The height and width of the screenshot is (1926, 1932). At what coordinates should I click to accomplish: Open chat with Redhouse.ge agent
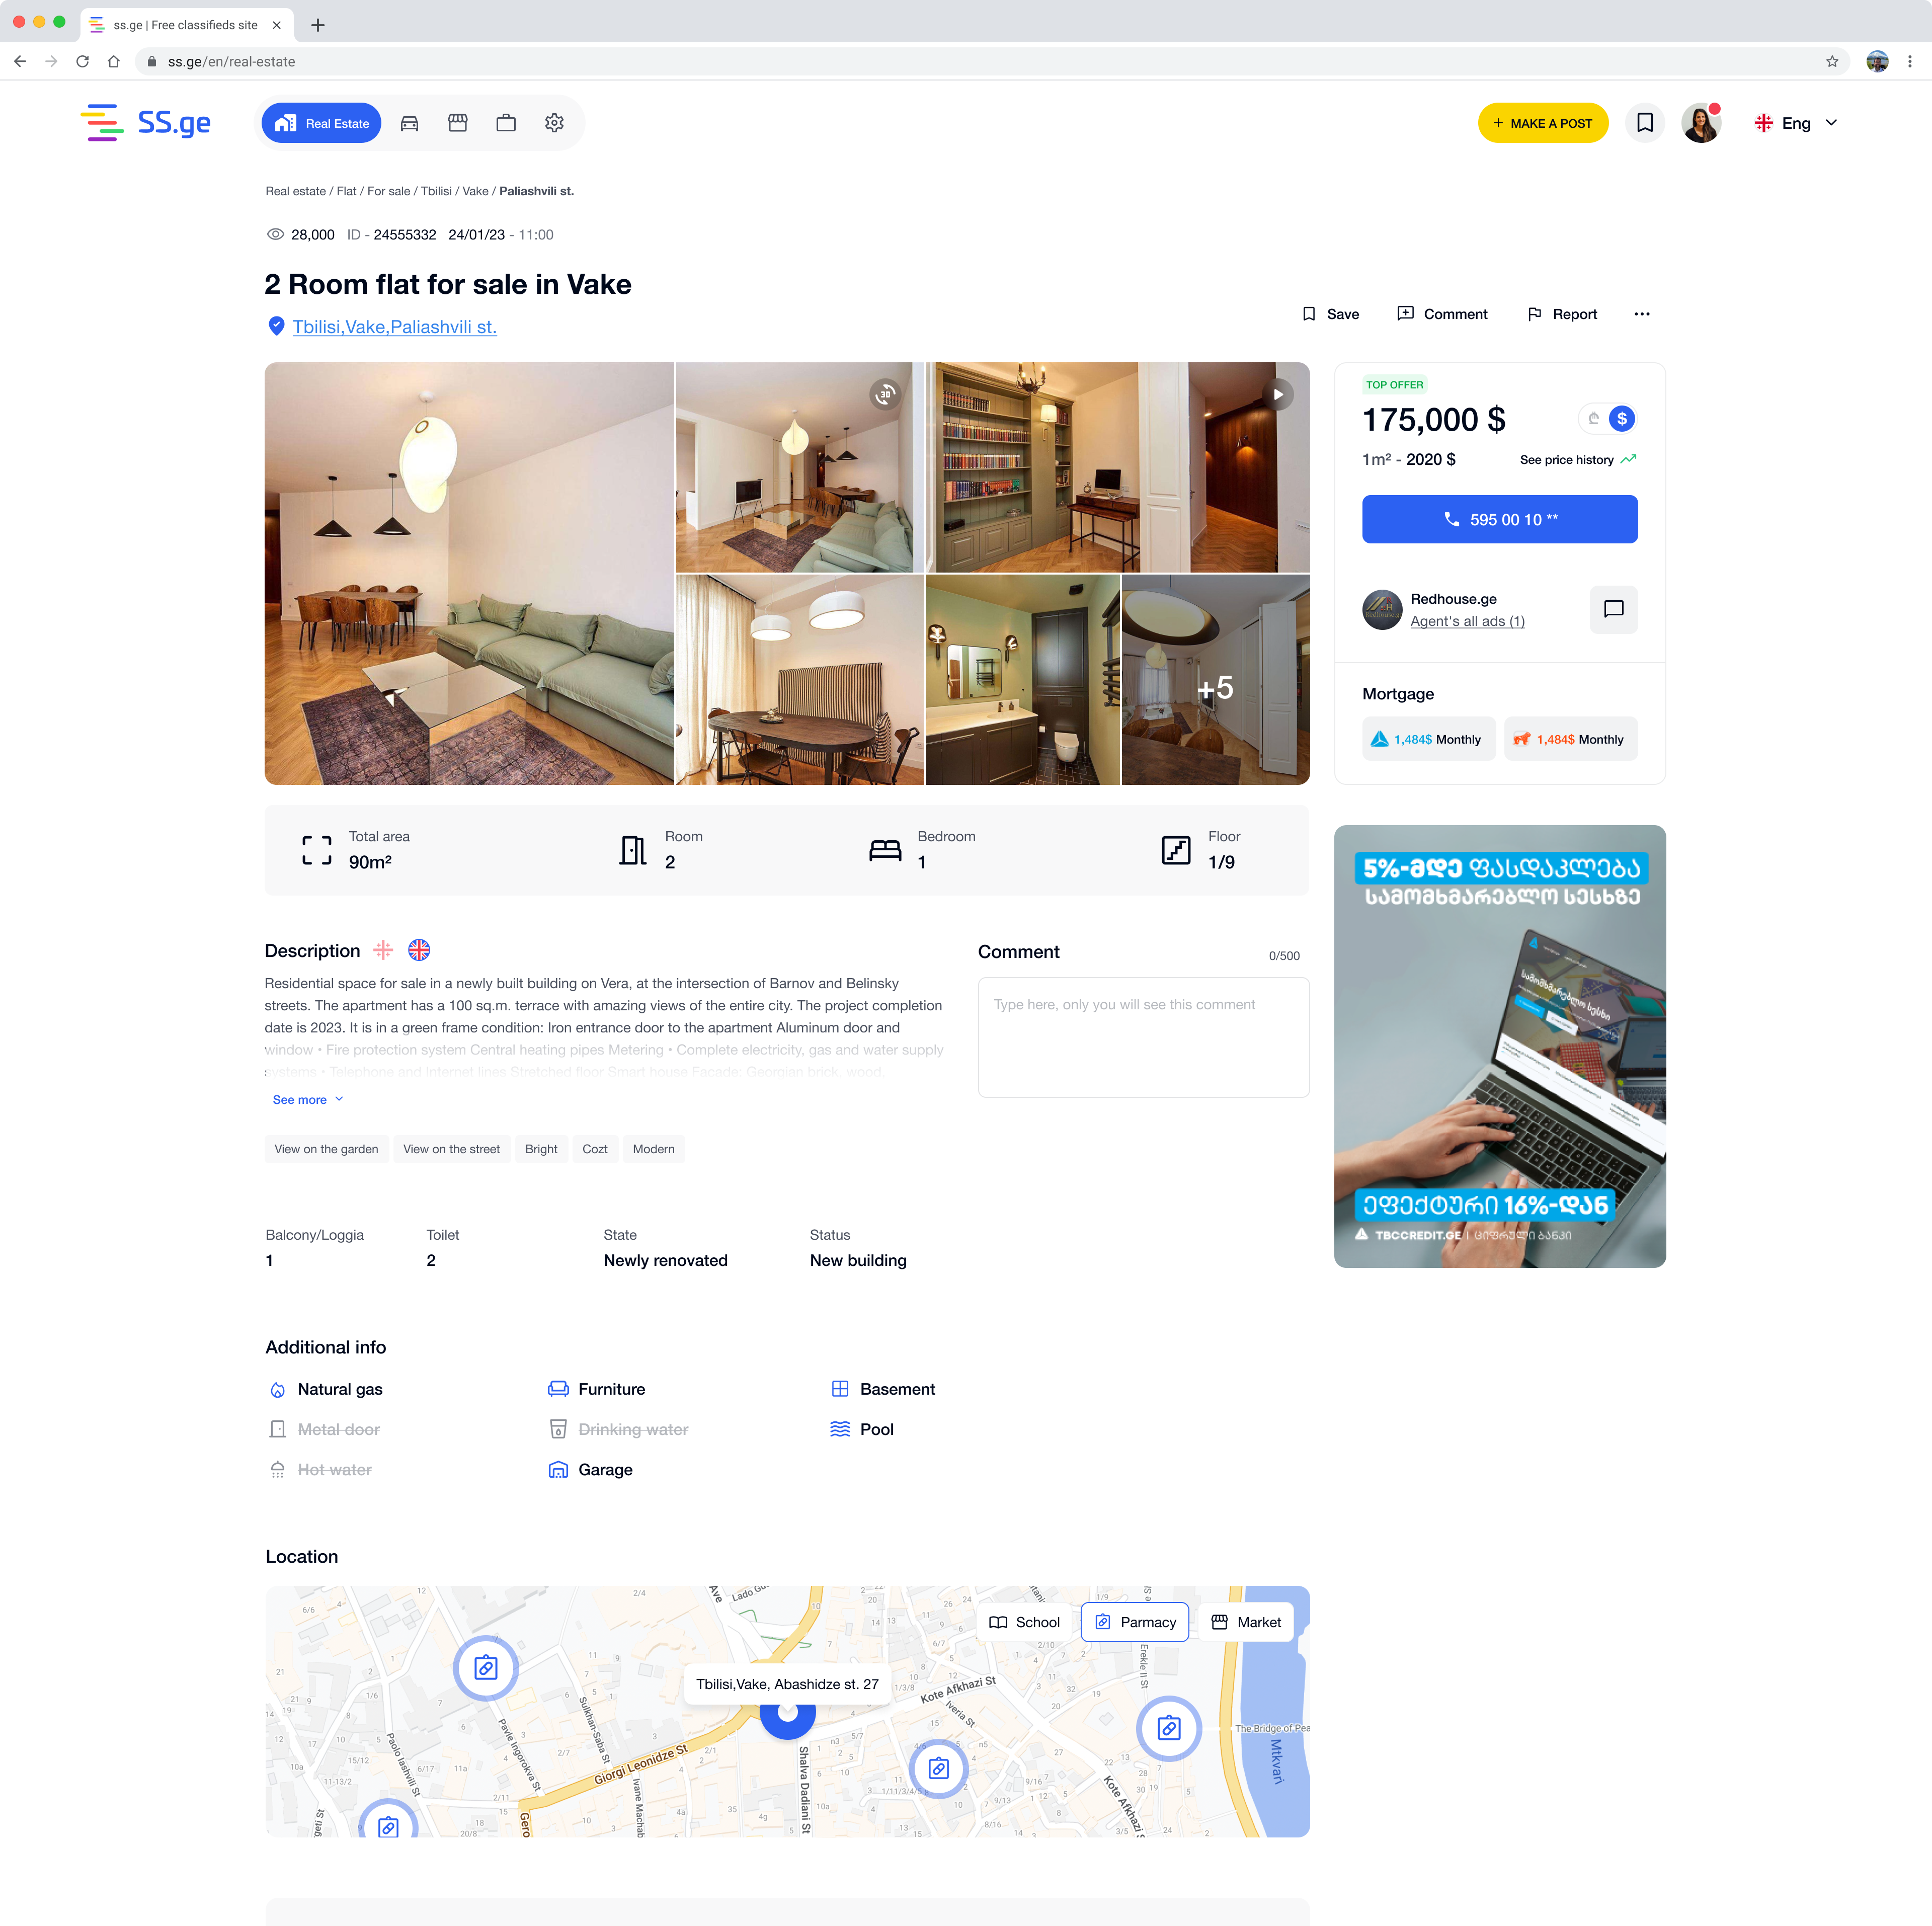tap(1613, 609)
